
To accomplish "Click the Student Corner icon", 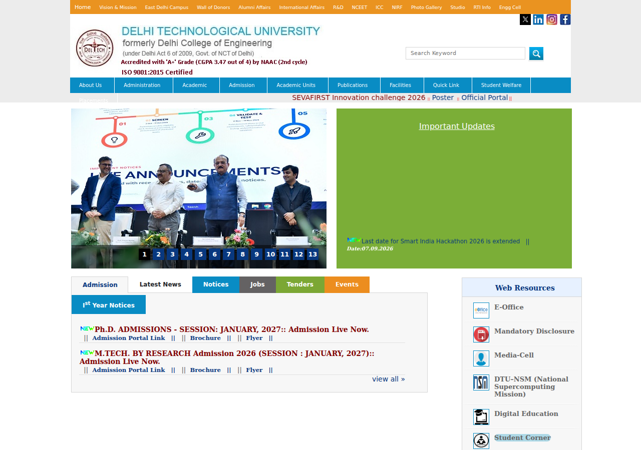I will click(x=481, y=441).
